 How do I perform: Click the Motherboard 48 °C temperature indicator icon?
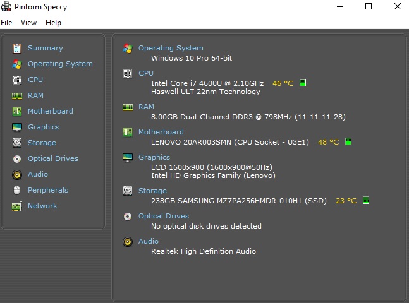tap(348, 142)
